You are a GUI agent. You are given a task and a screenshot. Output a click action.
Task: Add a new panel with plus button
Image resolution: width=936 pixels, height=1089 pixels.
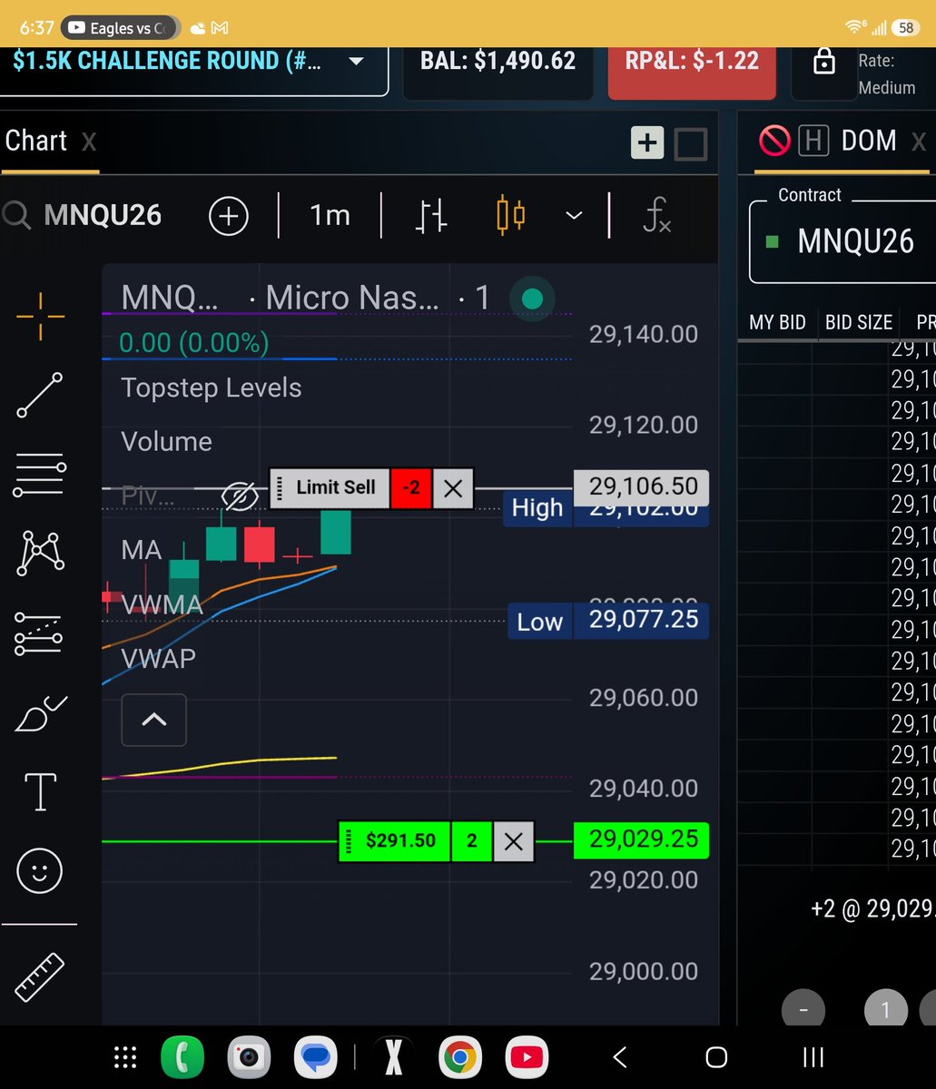pos(647,142)
